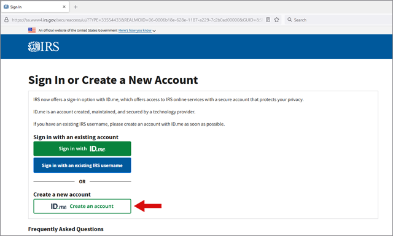The image size is (393, 236).
Task: Click the US flag icon in banner
Action: (32, 30)
